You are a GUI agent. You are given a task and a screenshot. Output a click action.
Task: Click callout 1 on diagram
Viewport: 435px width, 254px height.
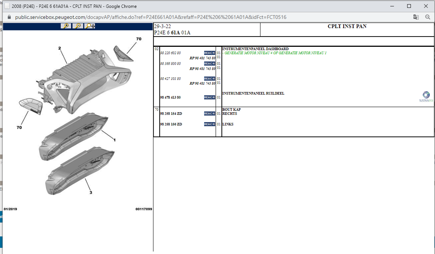point(114,140)
